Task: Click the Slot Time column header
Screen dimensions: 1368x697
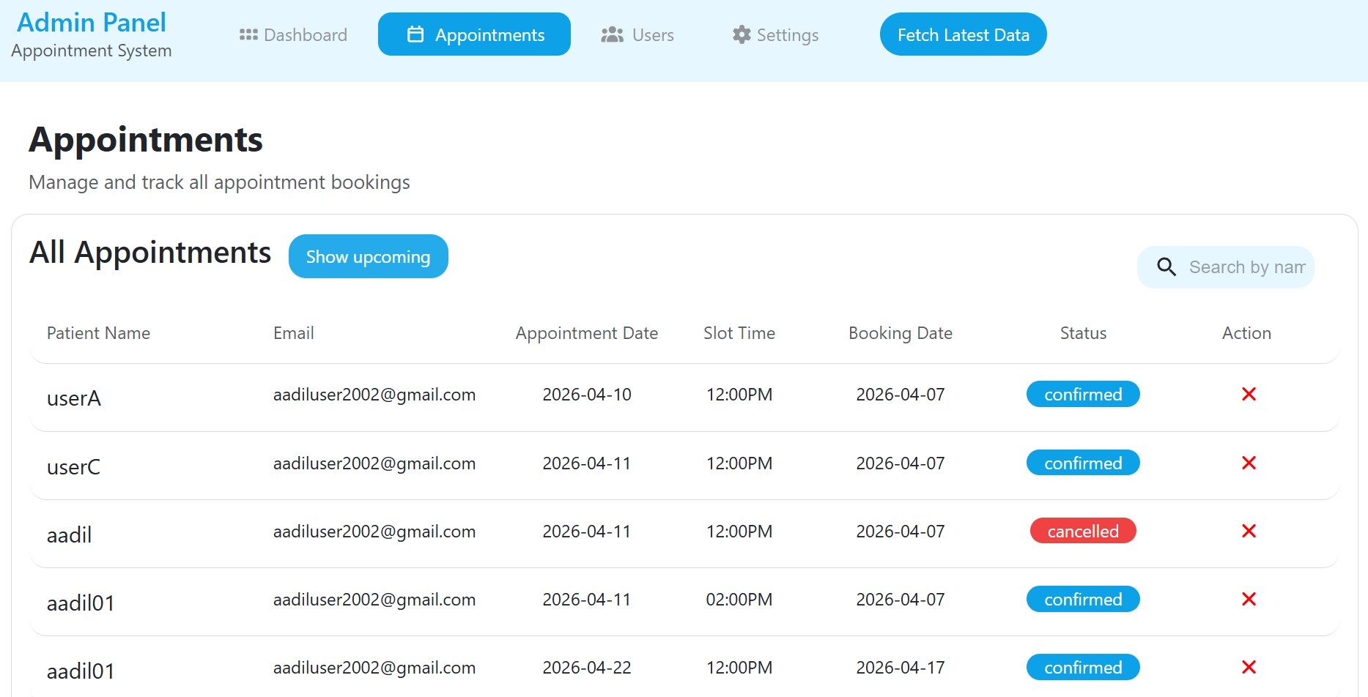Action: [739, 333]
